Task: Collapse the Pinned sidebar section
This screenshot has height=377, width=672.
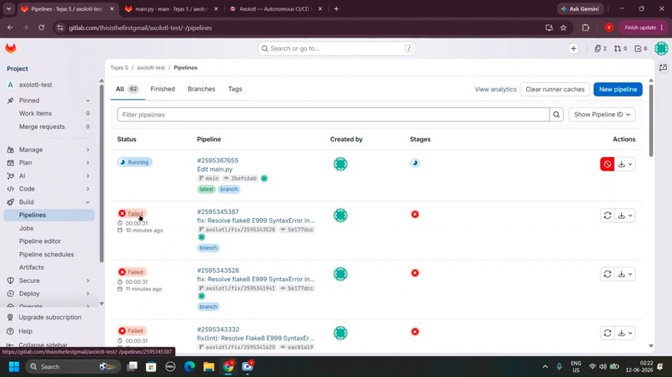Action: coord(49,101)
